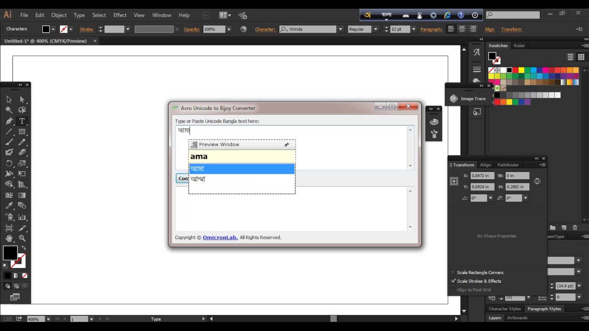Open the font family Vrinda dropdown
589x331 pixels.
click(x=341, y=29)
